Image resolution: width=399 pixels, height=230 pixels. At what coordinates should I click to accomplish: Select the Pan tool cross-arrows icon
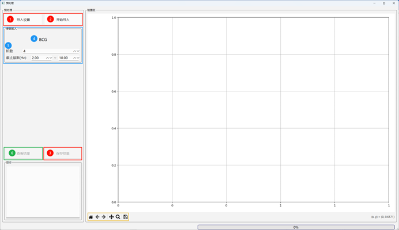(x=111, y=217)
